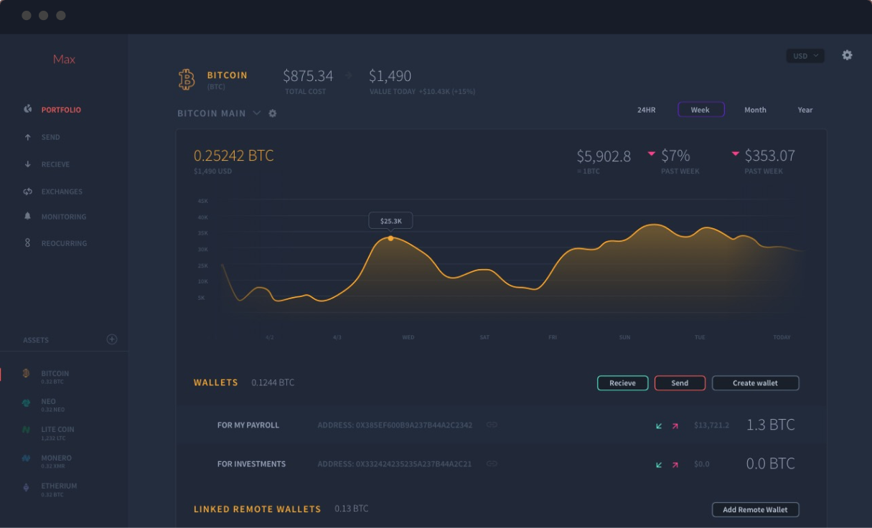Open Bitcoin Main settings gear
872x528 pixels.
tap(273, 113)
